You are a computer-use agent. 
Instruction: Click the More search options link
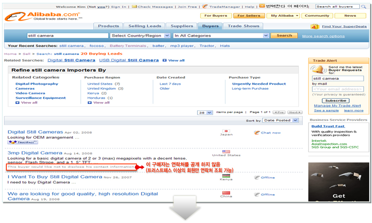[x=323, y=36]
